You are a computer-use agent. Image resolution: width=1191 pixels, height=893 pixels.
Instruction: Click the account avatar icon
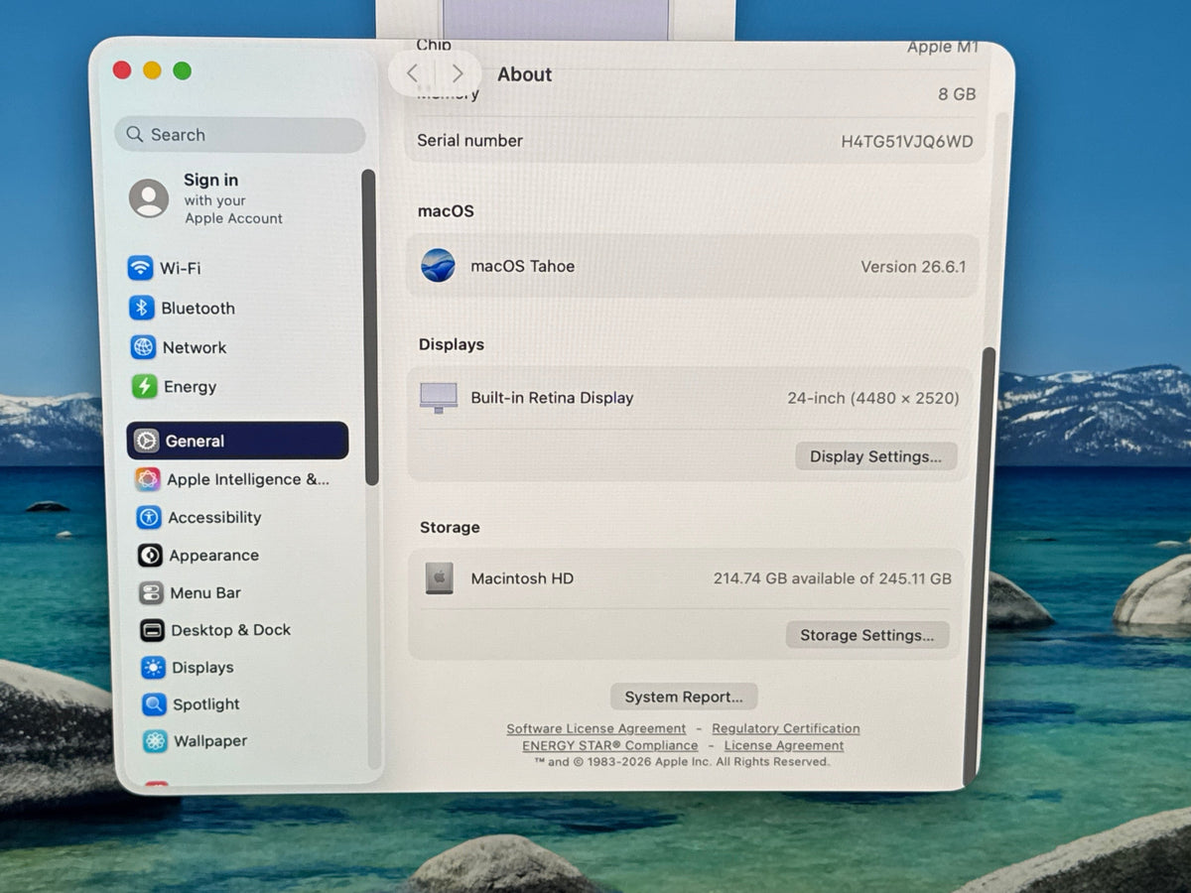click(149, 198)
